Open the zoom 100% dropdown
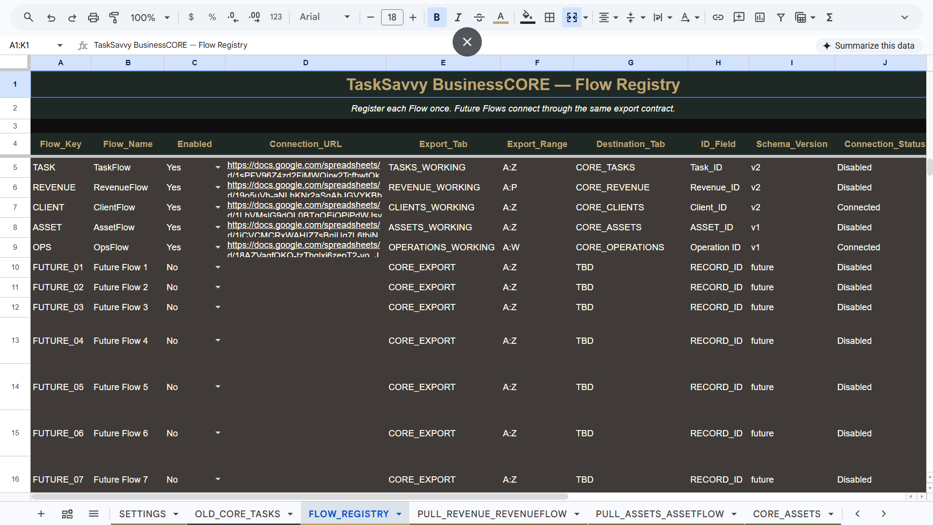This screenshot has width=933, height=525. (x=150, y=18)
